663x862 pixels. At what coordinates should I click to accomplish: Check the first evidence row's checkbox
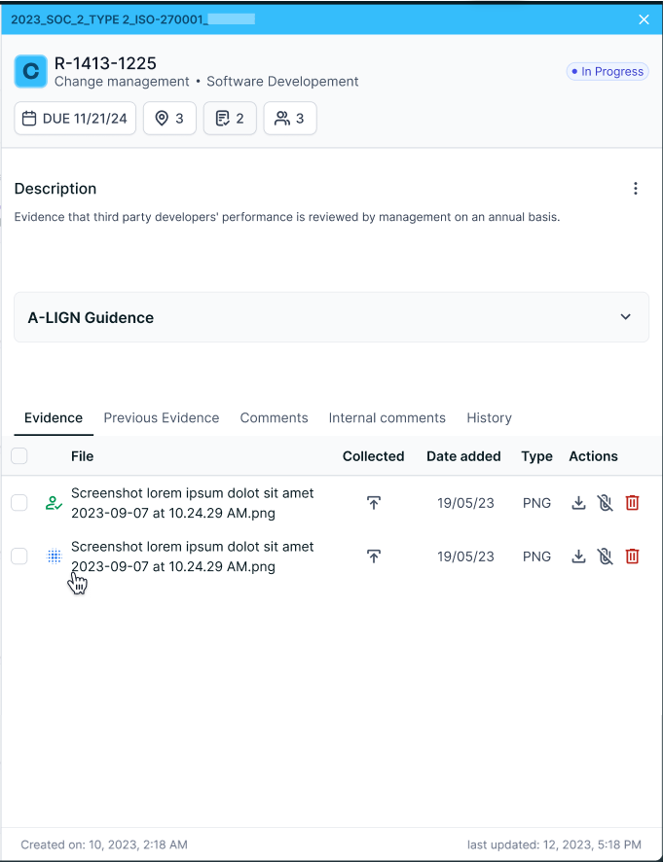(x=20, y=503)
